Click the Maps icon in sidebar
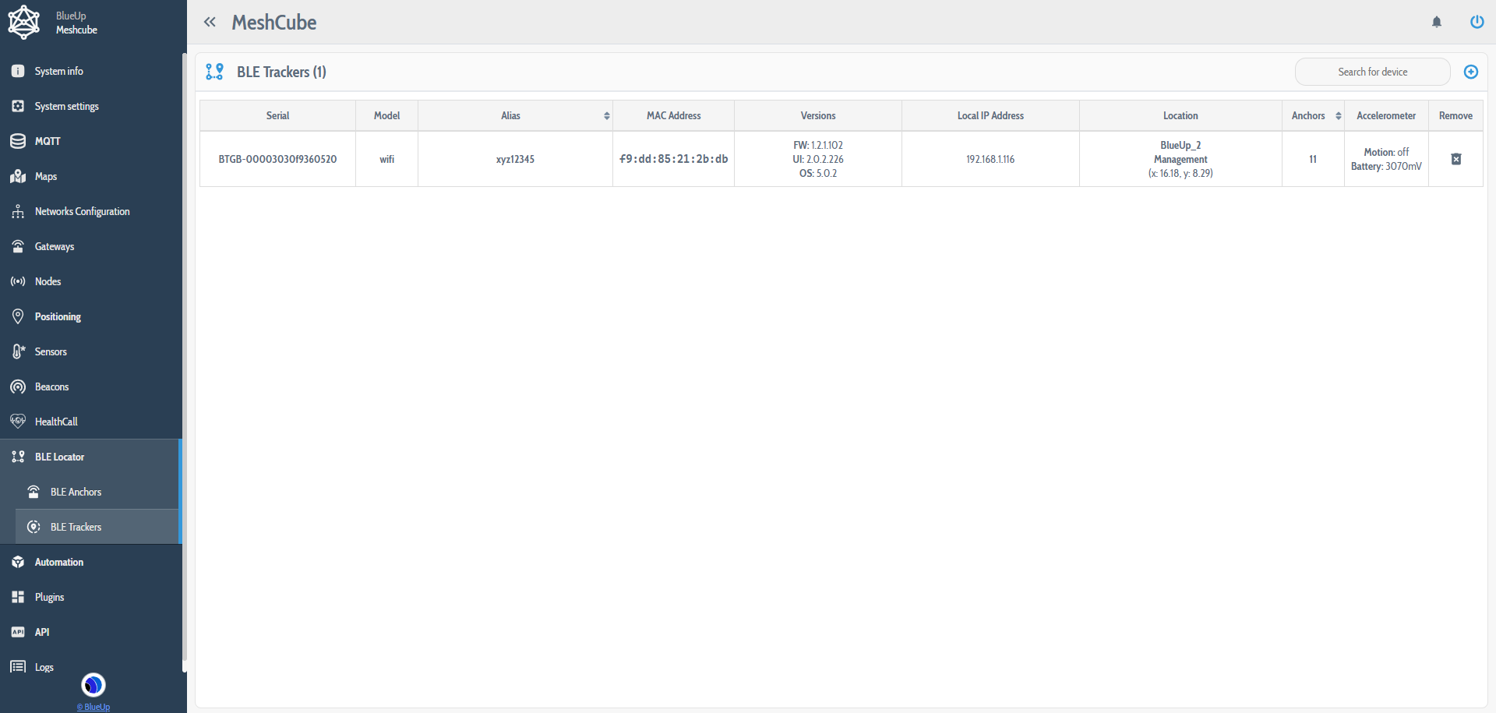This screenshot has height=713, width=1496. (18, 176)
